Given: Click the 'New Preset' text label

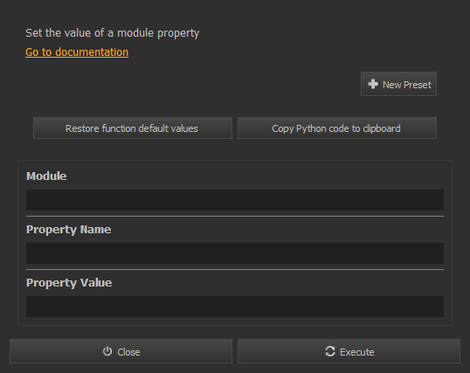Looking at the screenshot, I should point(407,85).
